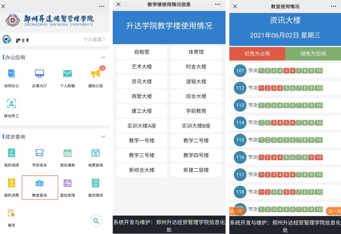This screenshot has width=341, height=234.
Task: Select 综合大楼 building
Action: (196, 97)
